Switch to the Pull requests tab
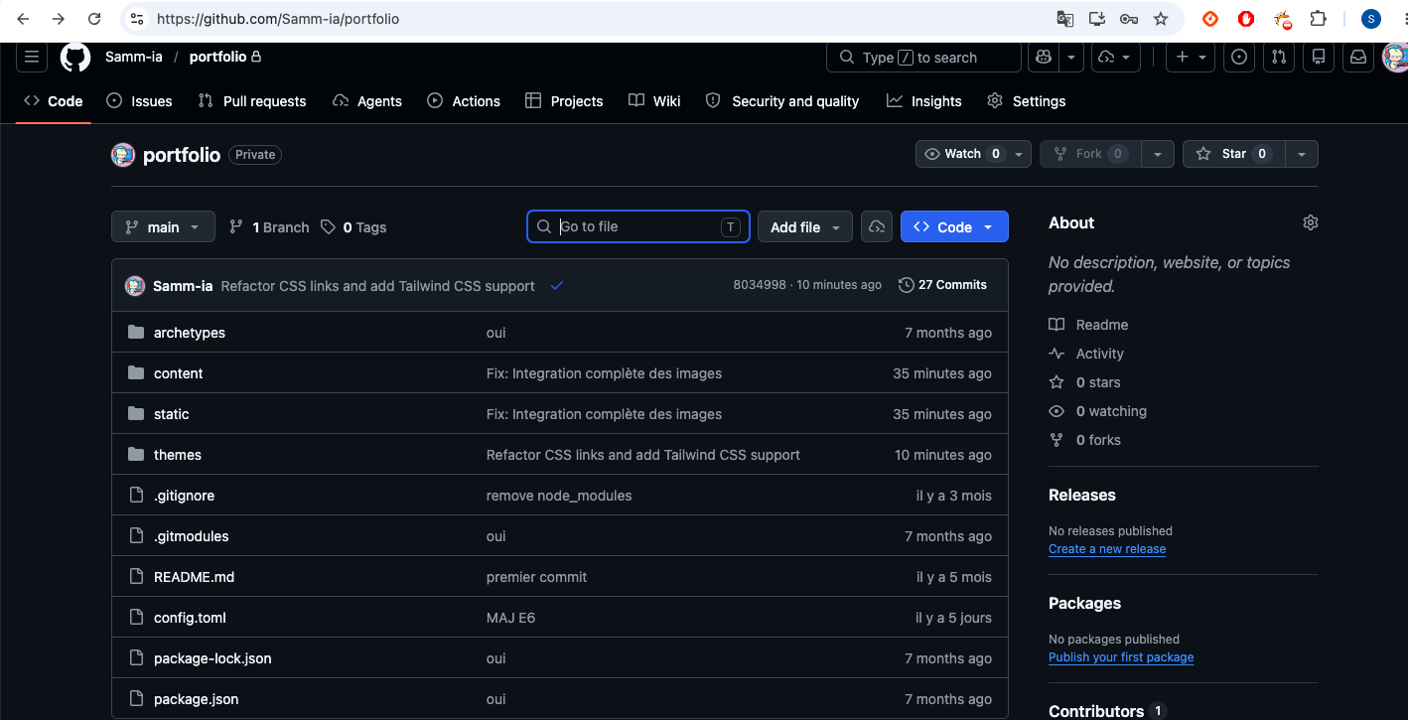This screenshot has height=720, width=1408. [x=252, y=100]
